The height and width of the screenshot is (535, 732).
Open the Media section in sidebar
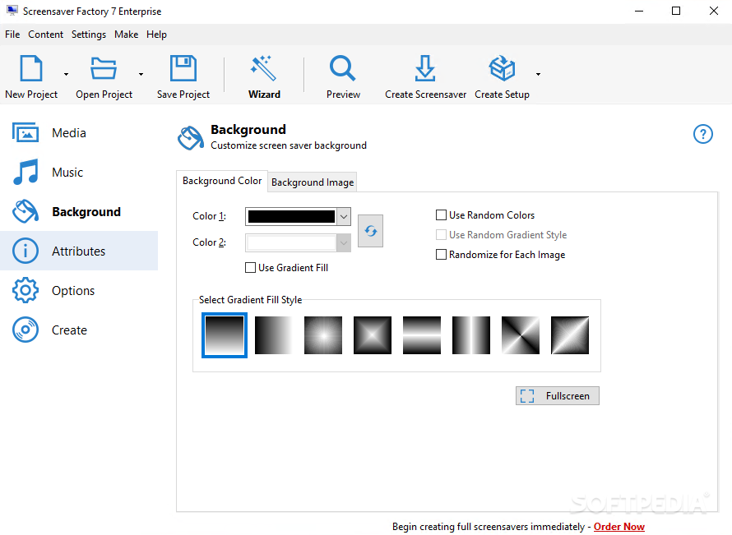click(79, 133)
